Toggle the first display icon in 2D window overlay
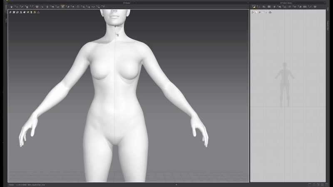This screenshot has width=333, height=187. [x=253, y=12]
